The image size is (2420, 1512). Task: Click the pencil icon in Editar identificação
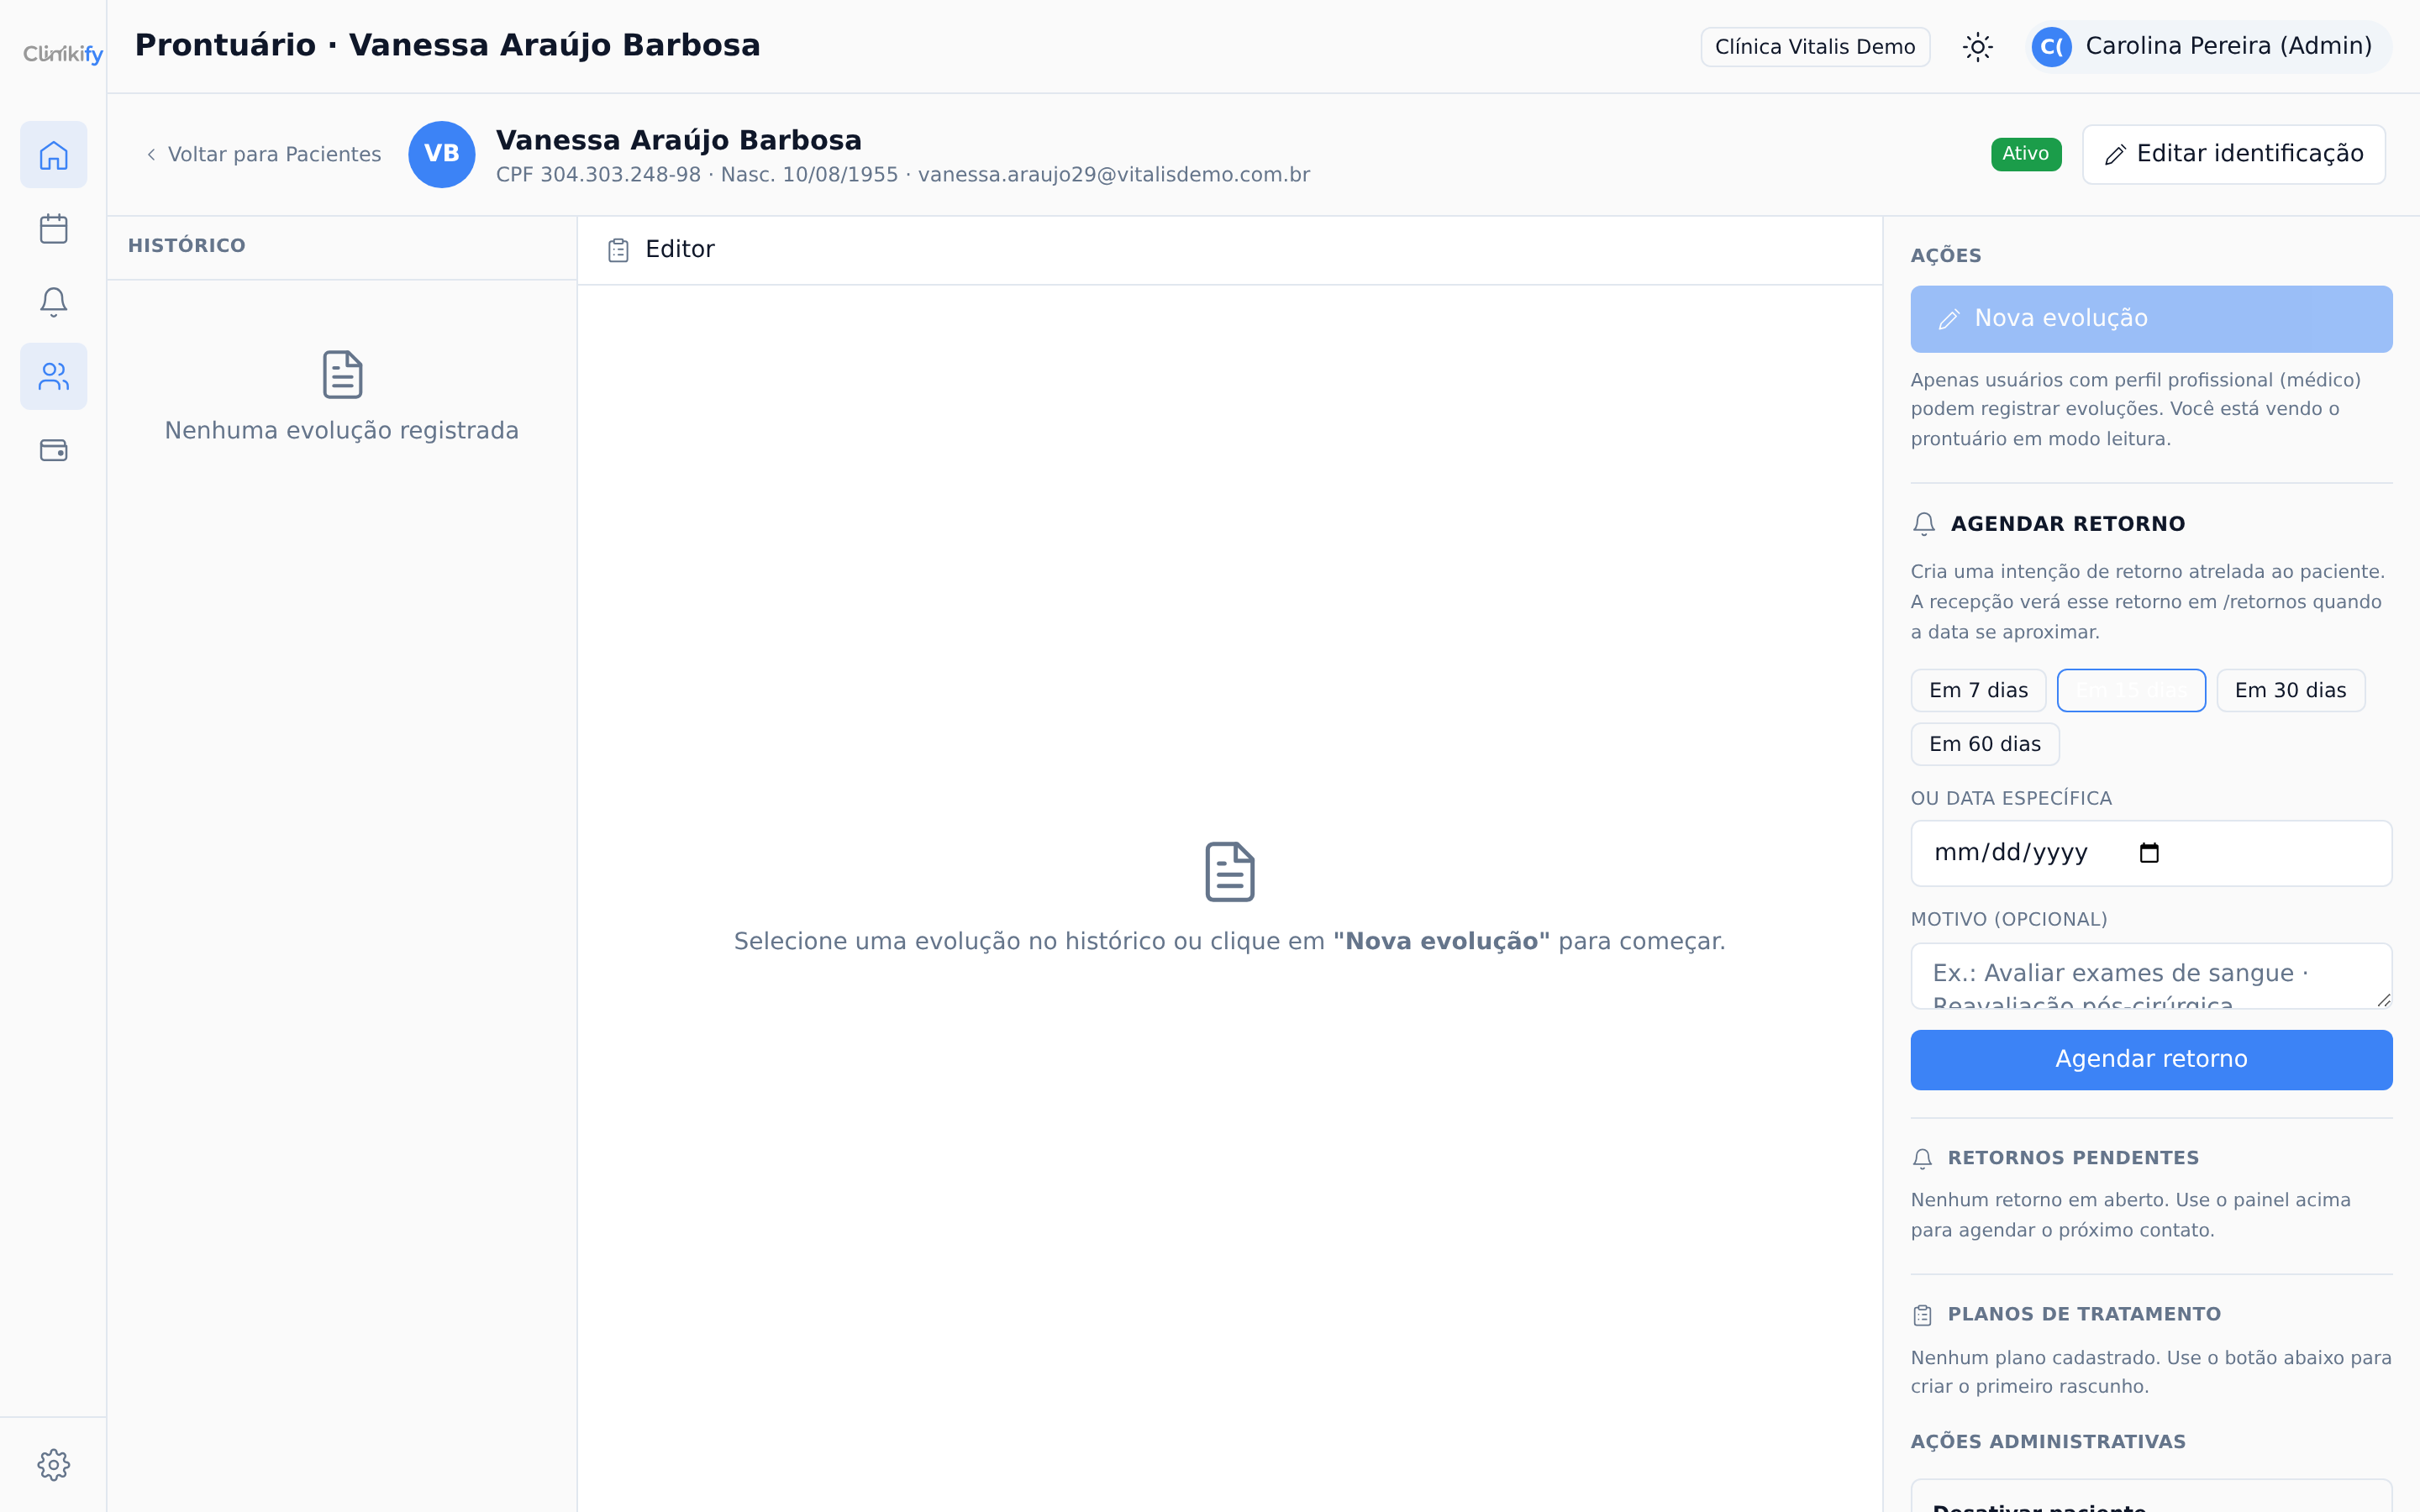tap(2114, 155)
